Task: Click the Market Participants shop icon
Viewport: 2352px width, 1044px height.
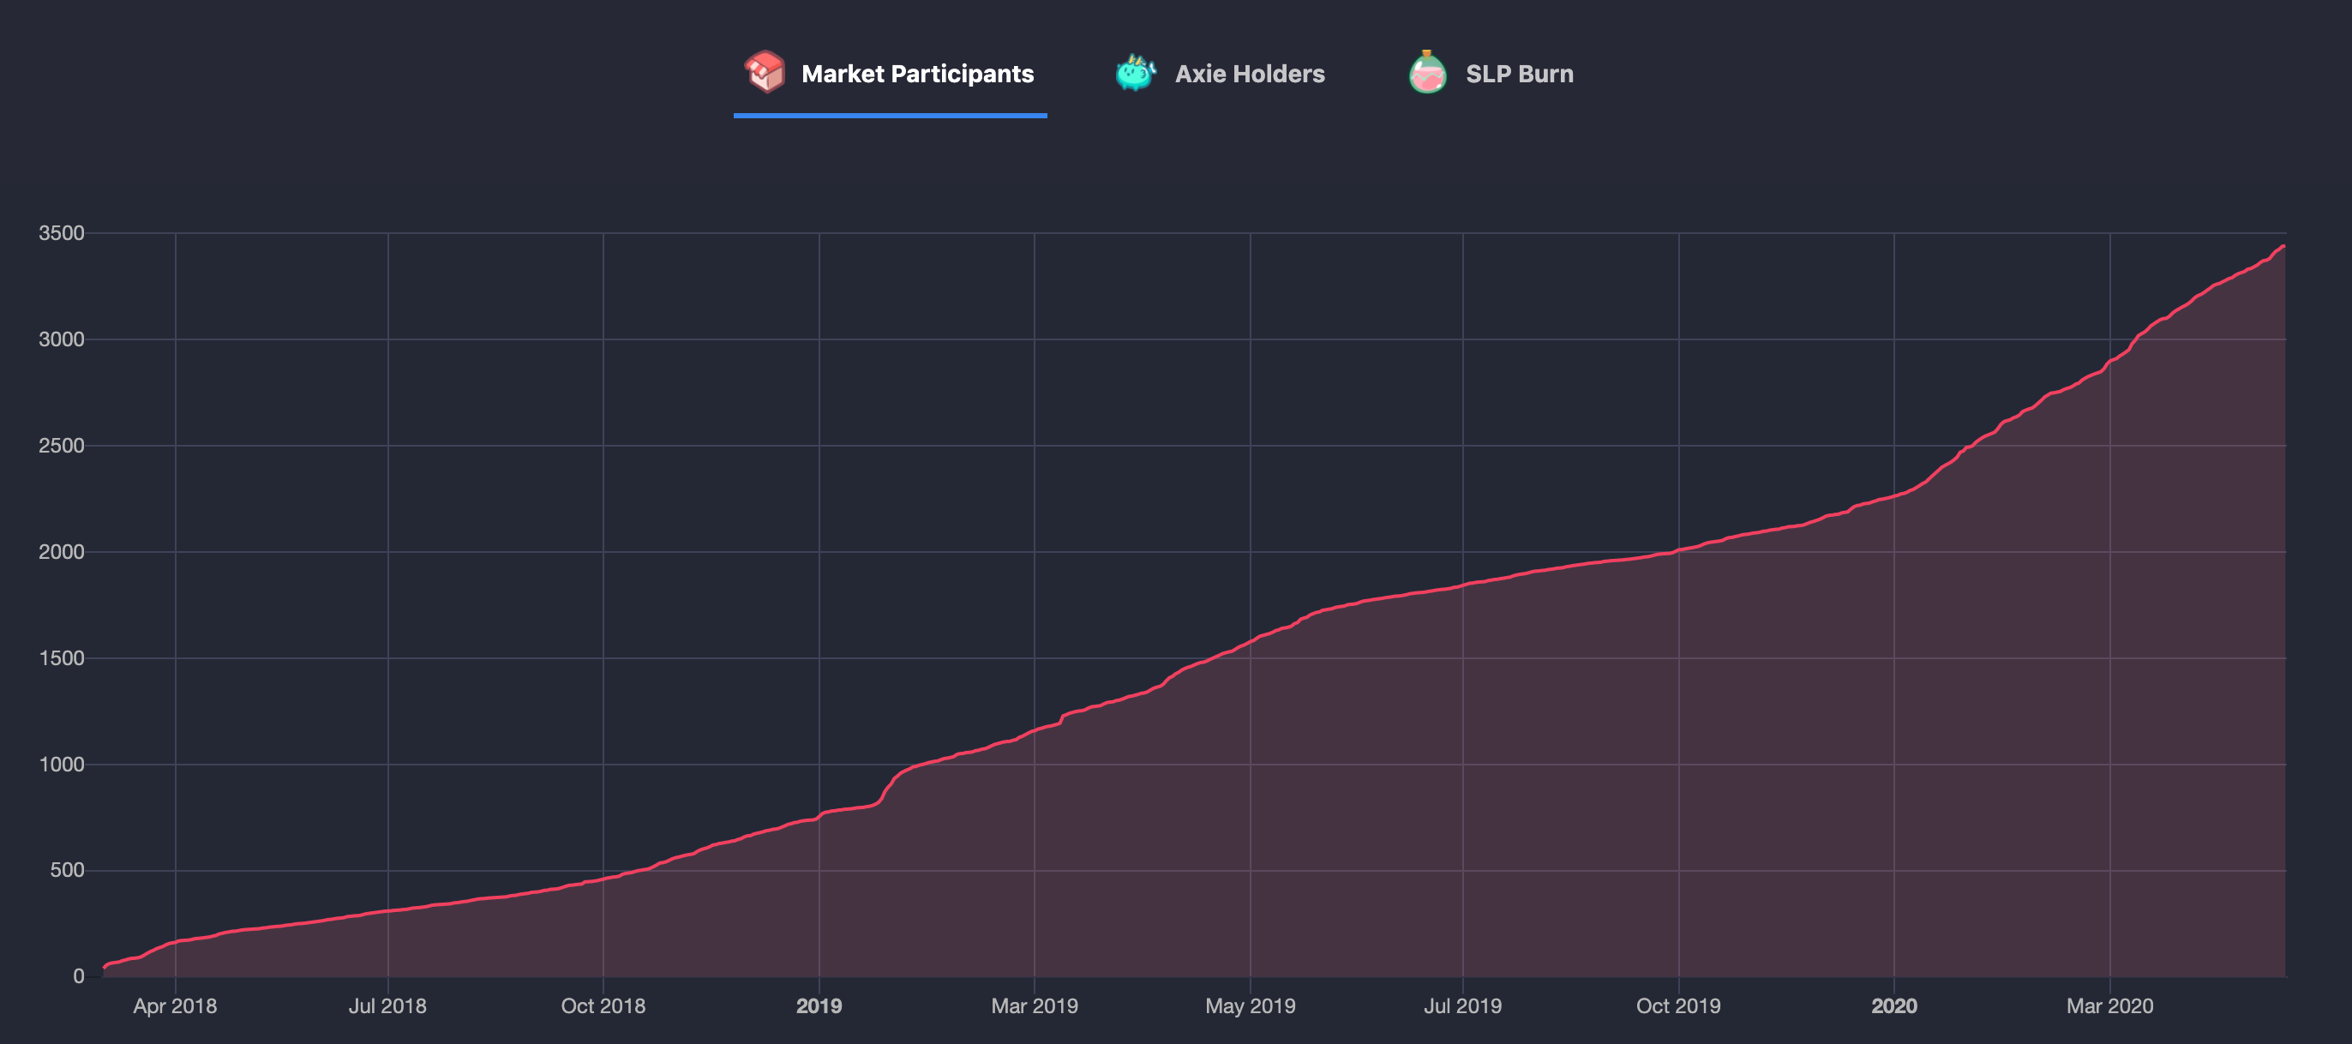Action: coord(765,72)
